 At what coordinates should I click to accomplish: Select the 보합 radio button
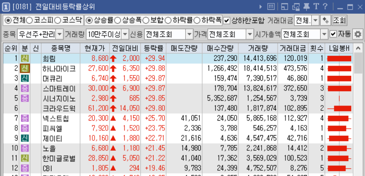click(146, 21)
